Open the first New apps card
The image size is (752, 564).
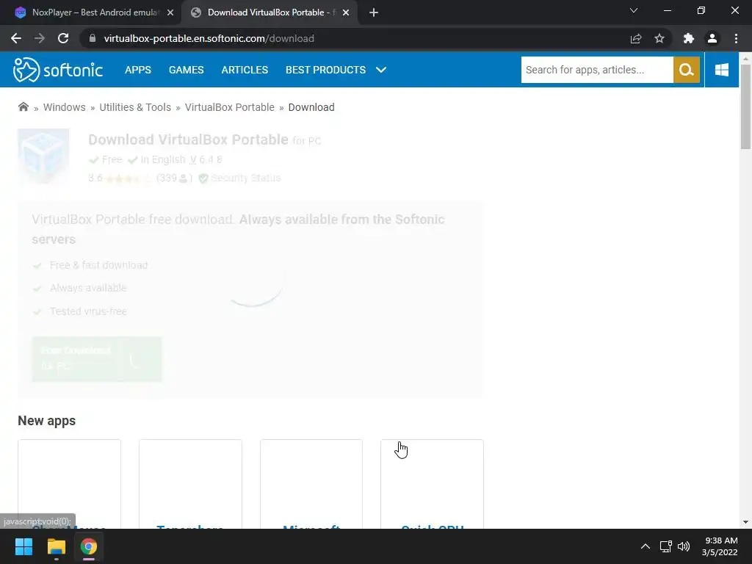(70, 484)
